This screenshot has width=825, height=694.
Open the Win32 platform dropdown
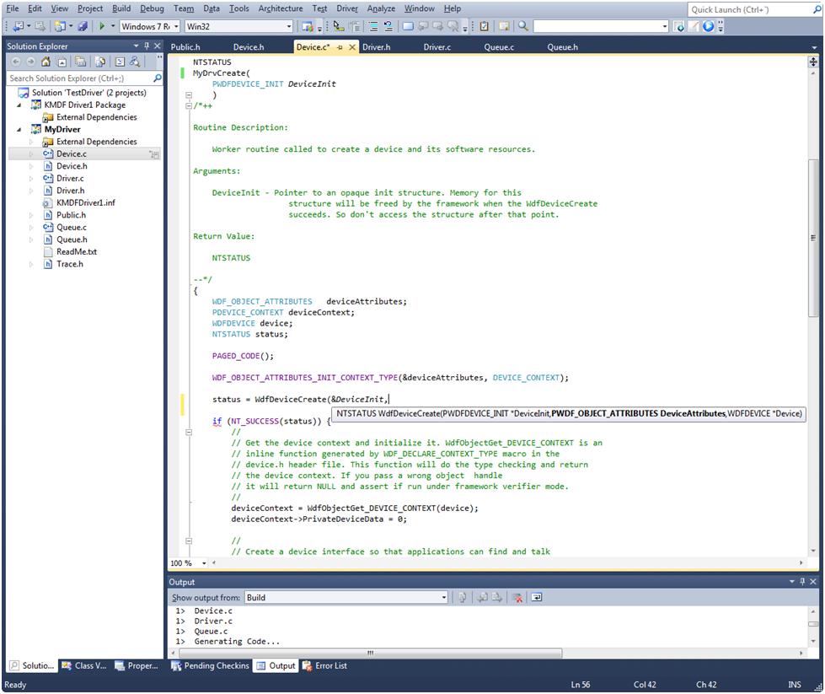point(288,27)
